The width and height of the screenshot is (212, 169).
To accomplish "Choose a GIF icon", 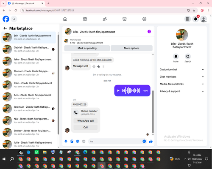I will [84, 141].
